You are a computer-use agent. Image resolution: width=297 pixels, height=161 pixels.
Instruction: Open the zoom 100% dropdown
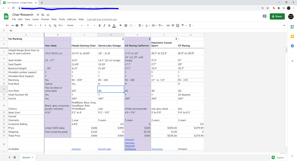tap(32, 25)
